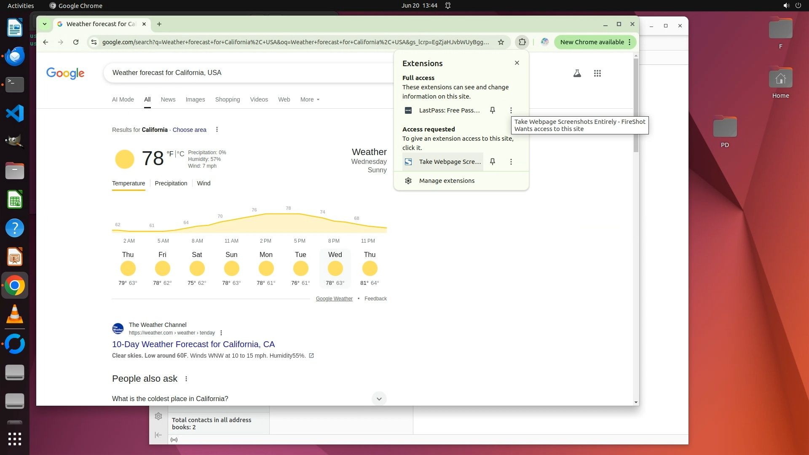This screenshot has width=809, height=455.
Task: Click the Extensions puzzle icon in toolbar
Action: (522, 42)
